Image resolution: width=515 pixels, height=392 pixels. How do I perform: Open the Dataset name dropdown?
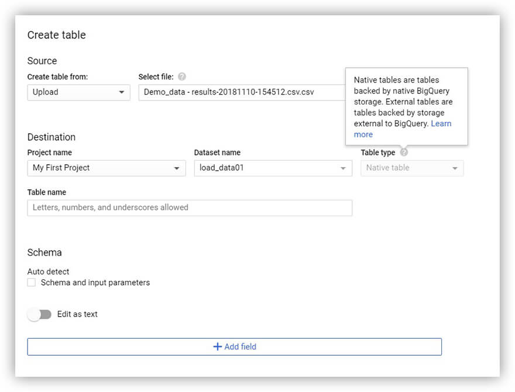[x=273, y=168]
